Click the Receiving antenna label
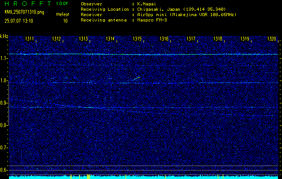Viewport: 282px width, 179px height. pyautogui.click(x=104, y=20)
